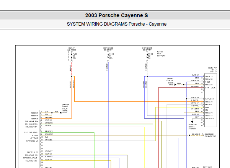Click the Fuse 29 symbol

tap(72, 56)
